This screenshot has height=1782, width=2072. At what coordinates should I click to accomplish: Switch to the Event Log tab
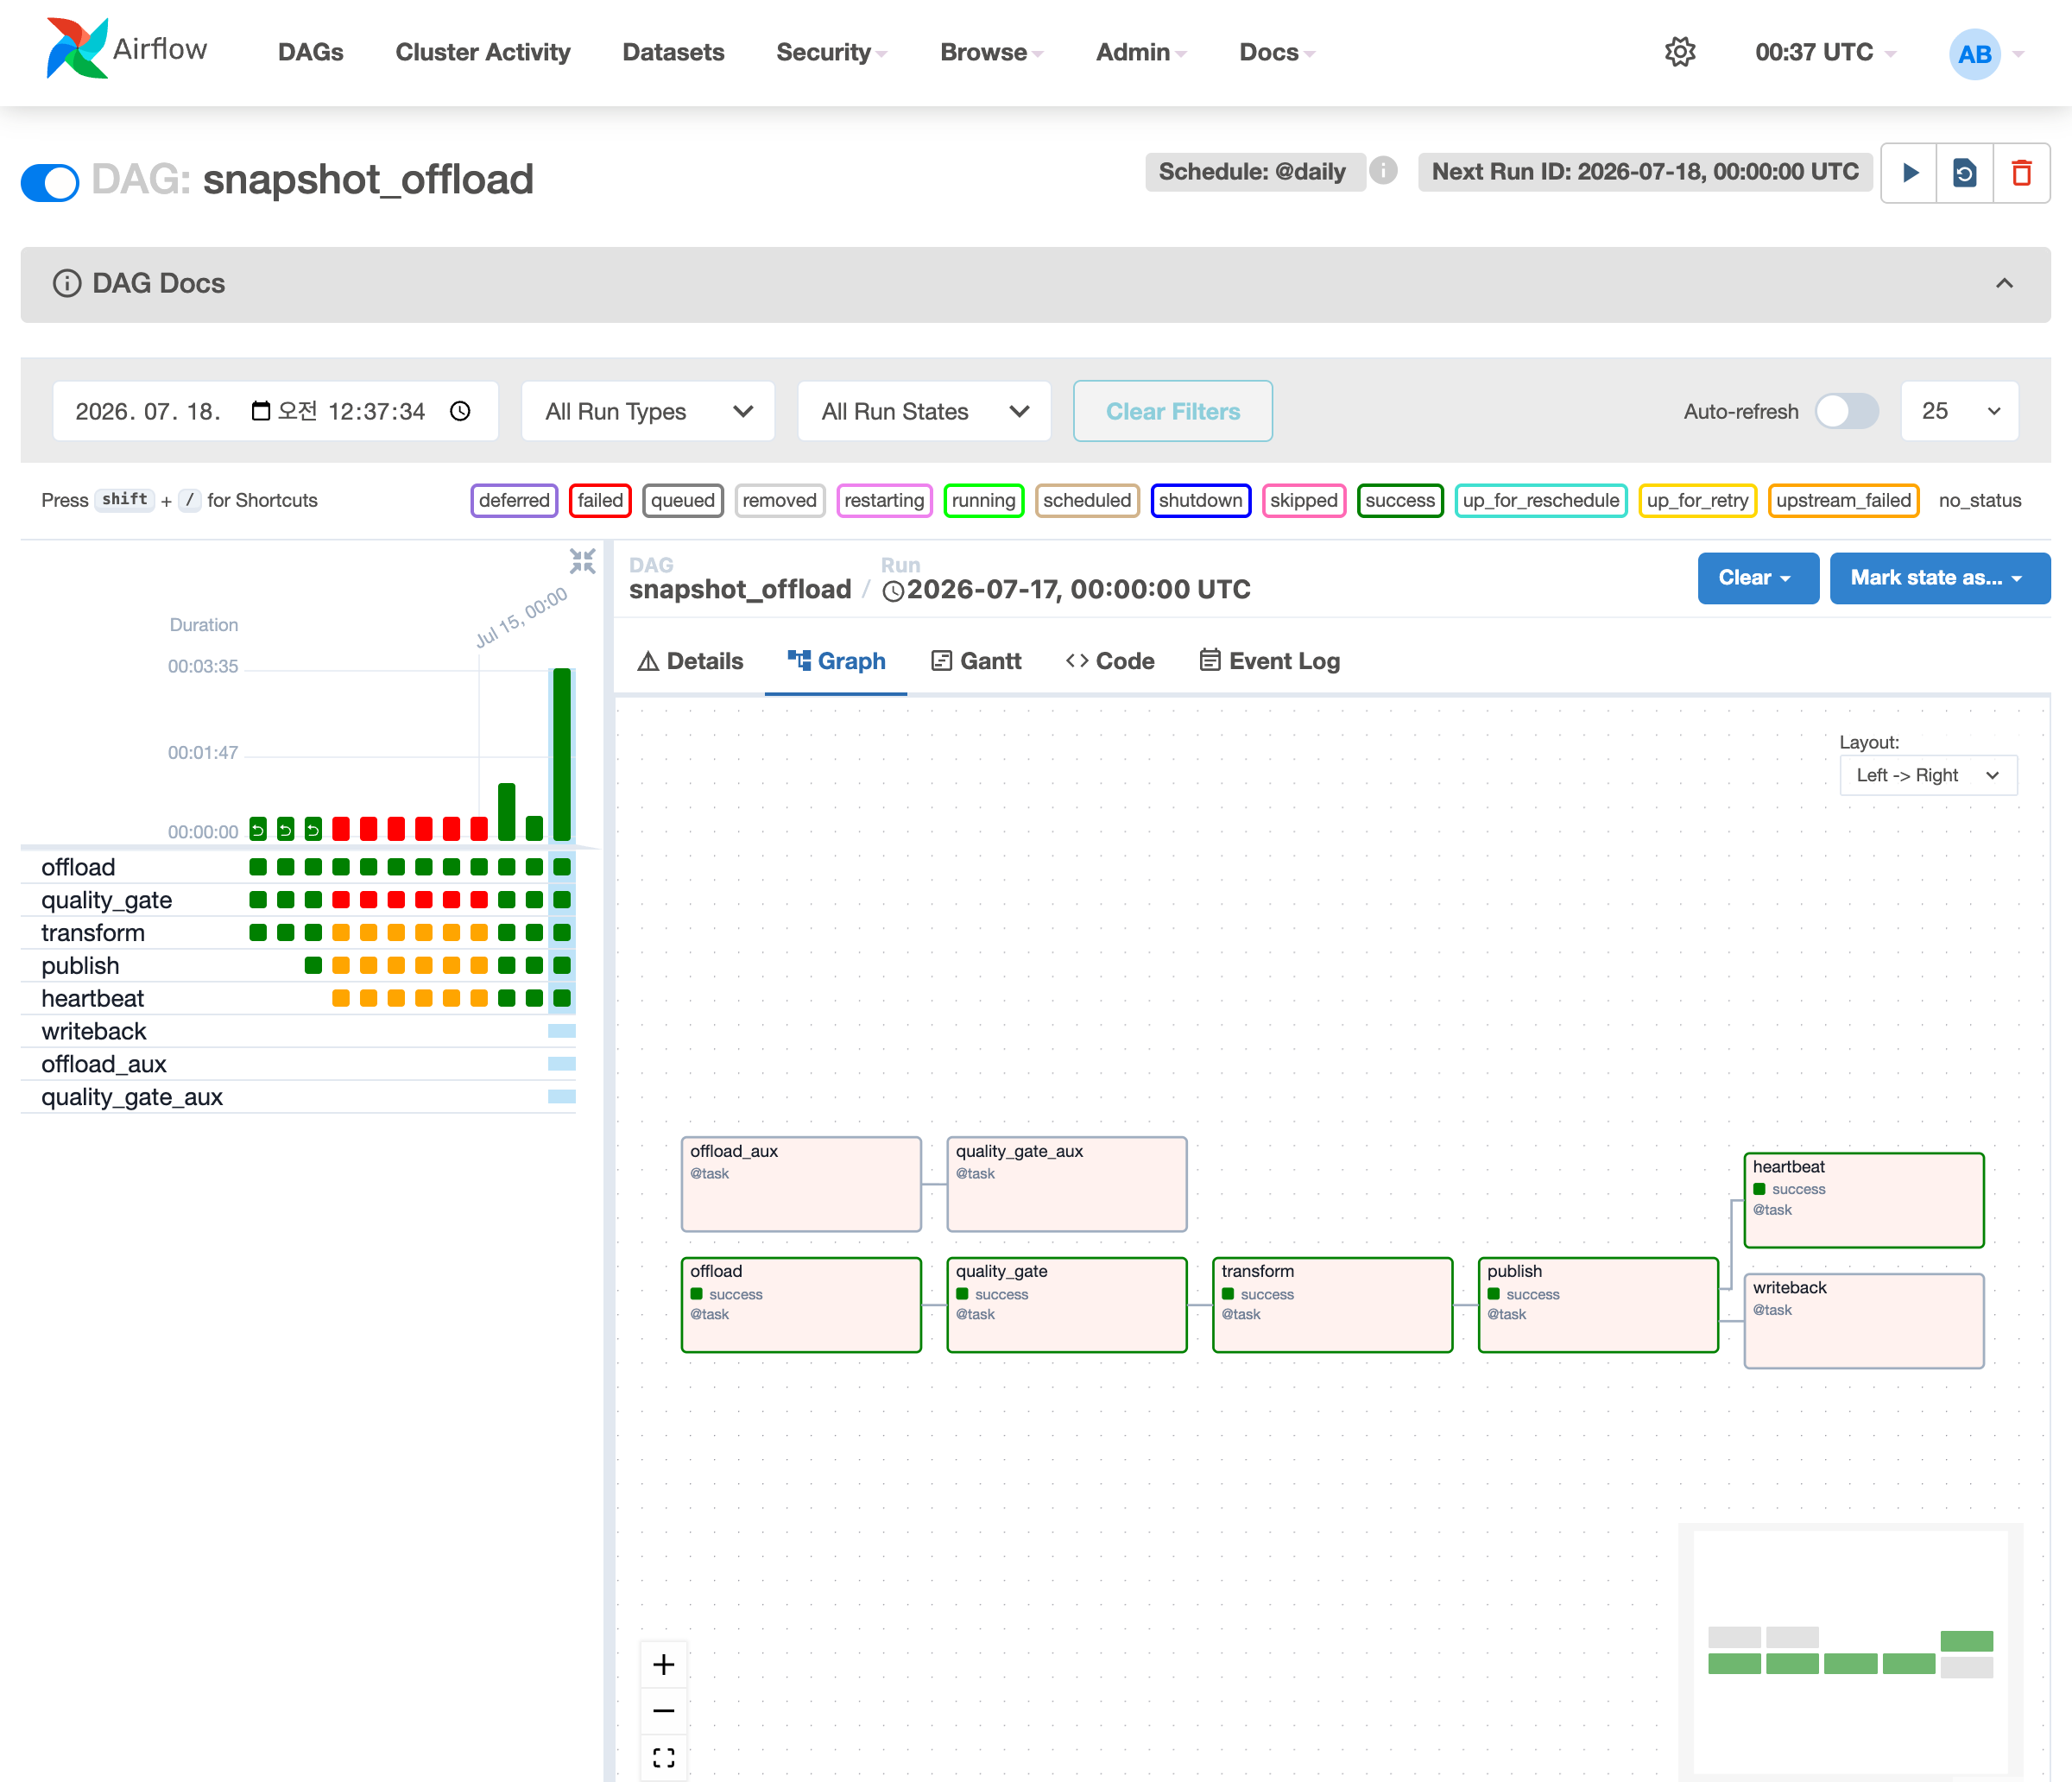click(x=1269, y=661)
